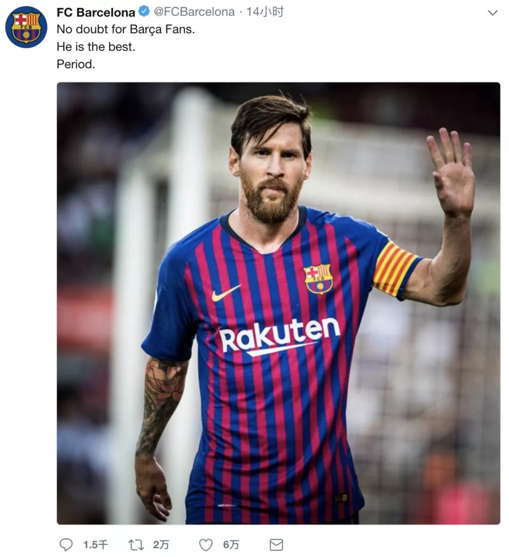Expand the tweet options chevron menu
The image size is (509, 557).
coord(493,13)
